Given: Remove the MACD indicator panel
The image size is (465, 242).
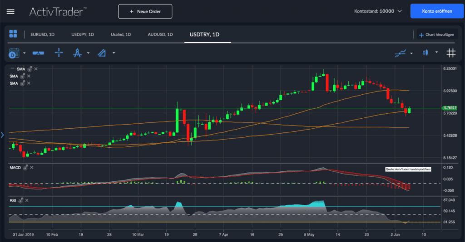Looking at the screenshot, I should [x=32, y=167].
